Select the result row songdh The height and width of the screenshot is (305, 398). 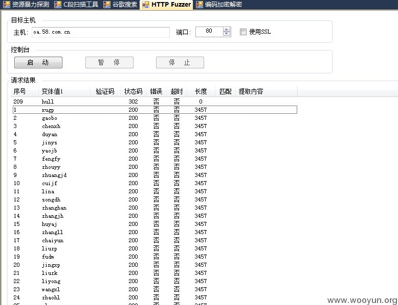tap(155, 199)
